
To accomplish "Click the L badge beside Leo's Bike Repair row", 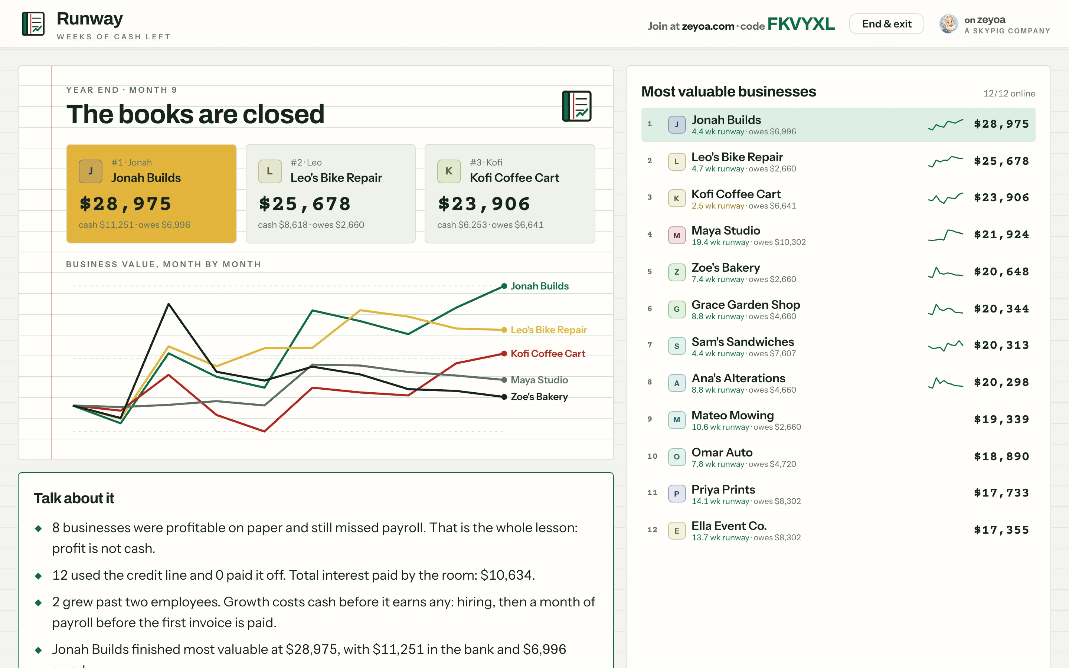I will click(677, 162).
